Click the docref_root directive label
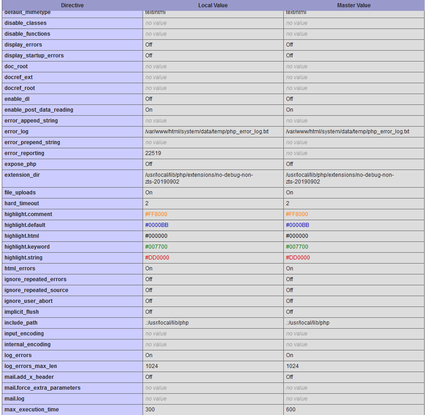 (x=20, y=88)
